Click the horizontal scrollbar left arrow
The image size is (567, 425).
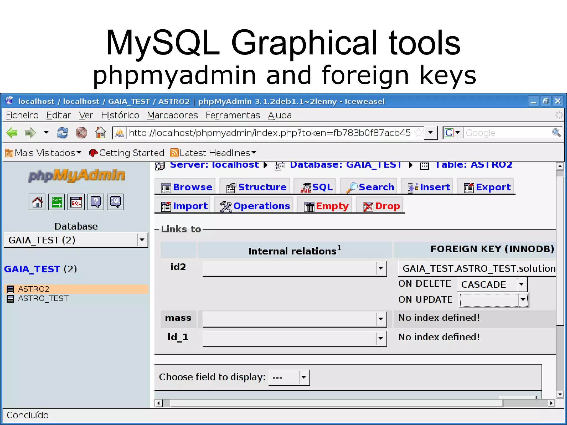pos(158,403)
